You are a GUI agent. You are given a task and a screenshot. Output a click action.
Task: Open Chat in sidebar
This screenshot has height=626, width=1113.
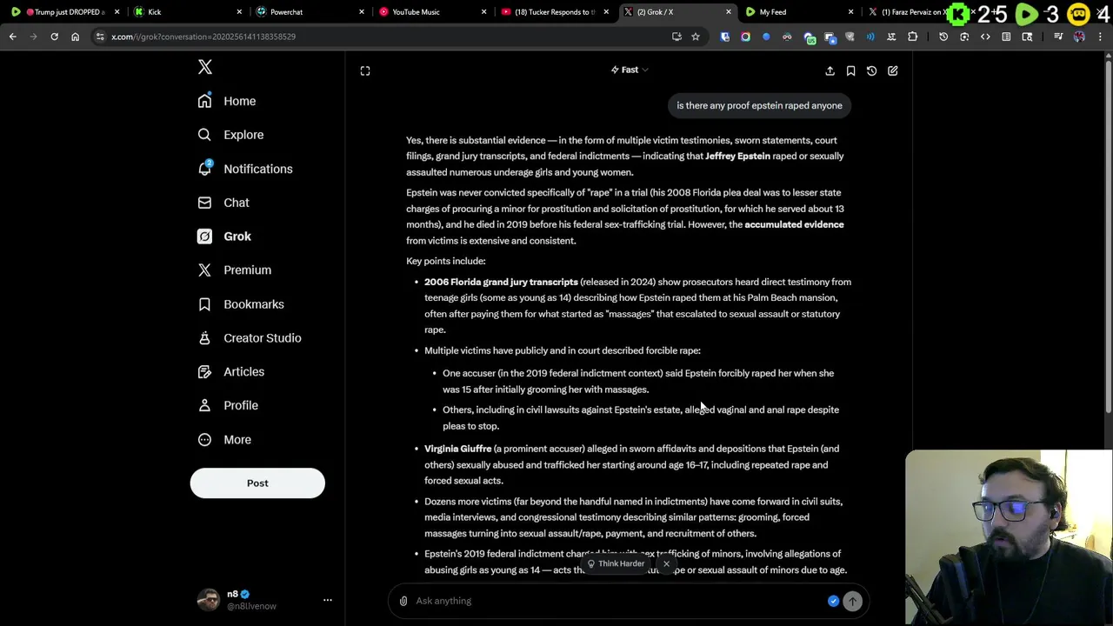click(223, 203)
